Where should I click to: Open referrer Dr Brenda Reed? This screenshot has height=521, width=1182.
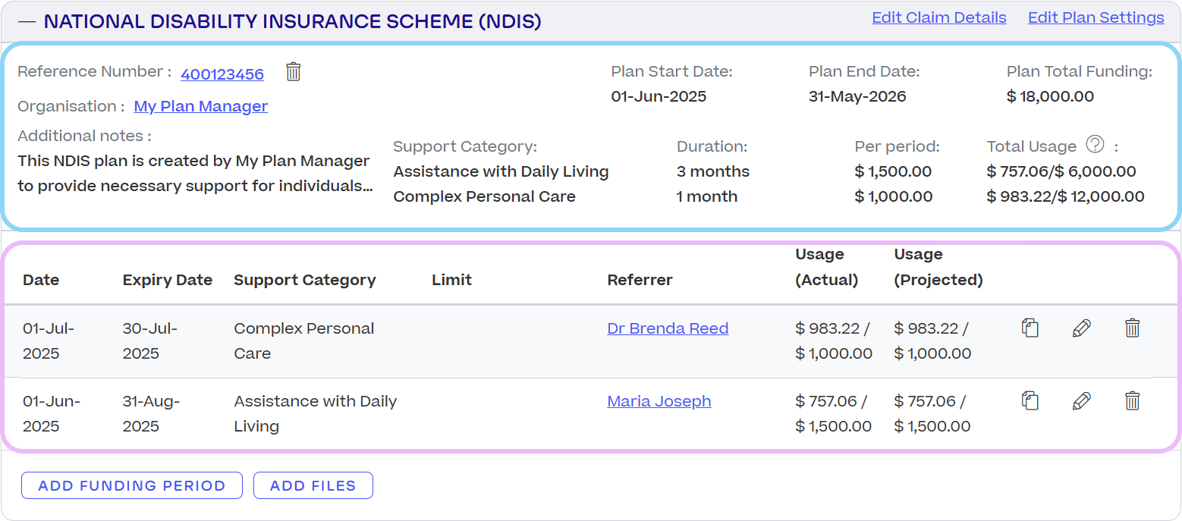668,328
